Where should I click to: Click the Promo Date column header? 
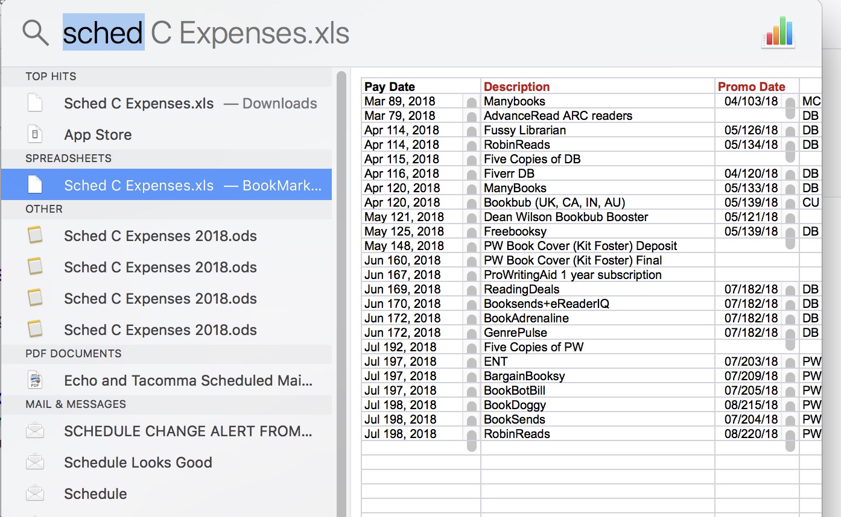coord(757,86)
